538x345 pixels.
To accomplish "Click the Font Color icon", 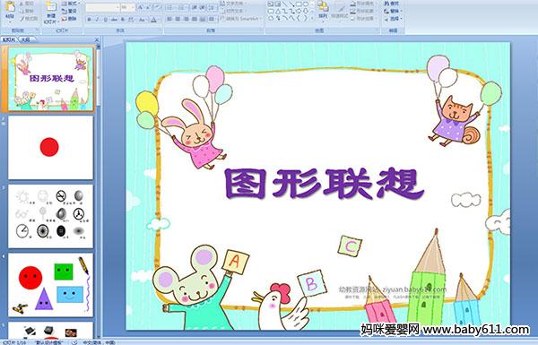I will point(153,20).
